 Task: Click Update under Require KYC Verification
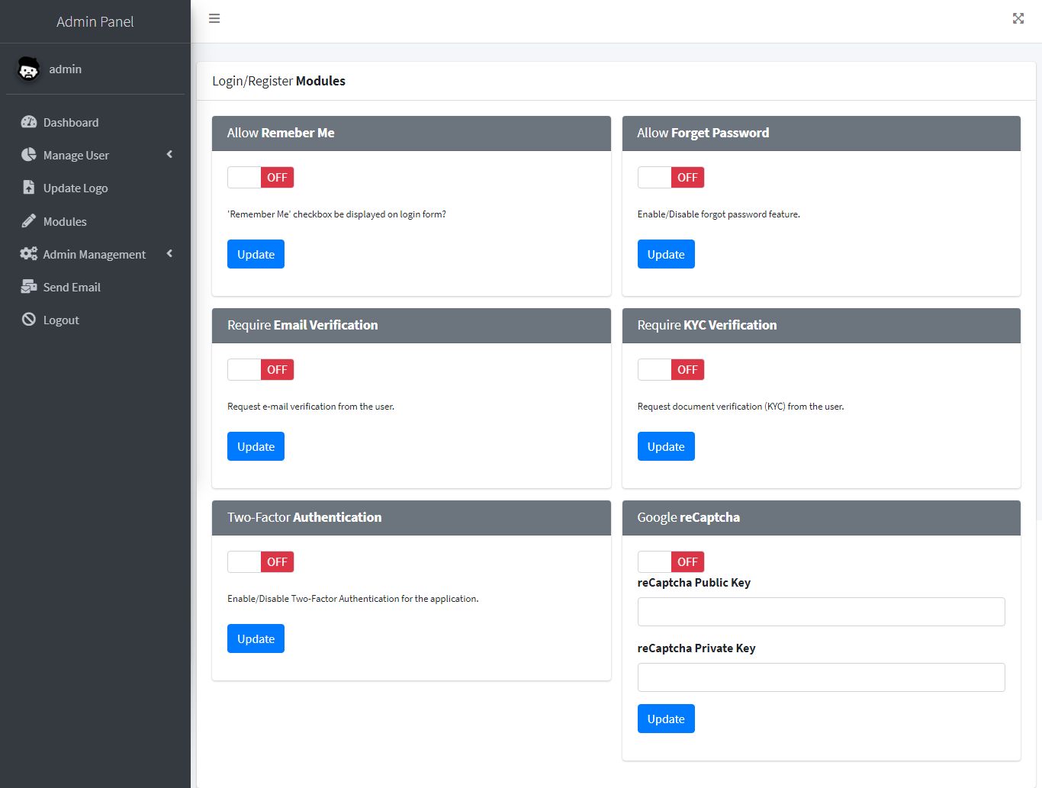[666, 446]
